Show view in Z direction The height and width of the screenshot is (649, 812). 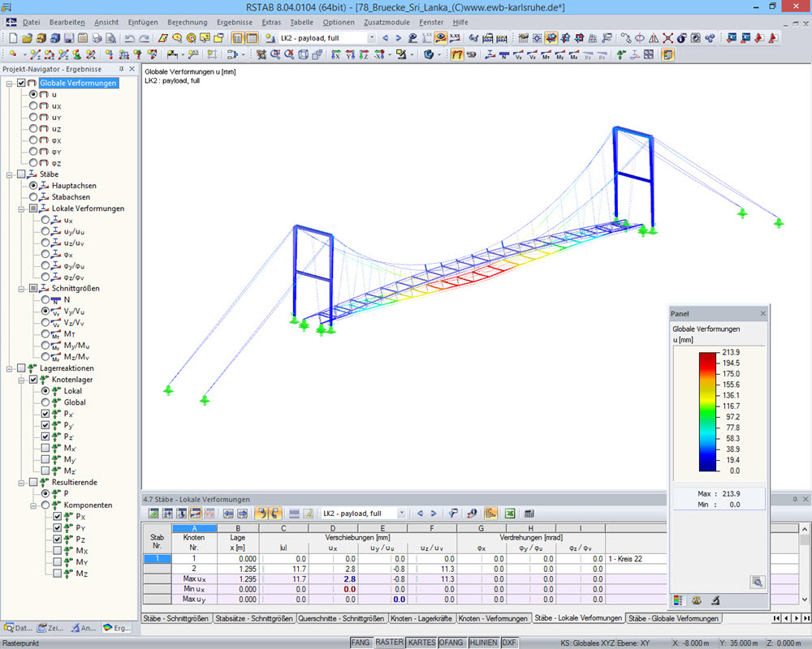pyautogui.click(x=364, y=55)
